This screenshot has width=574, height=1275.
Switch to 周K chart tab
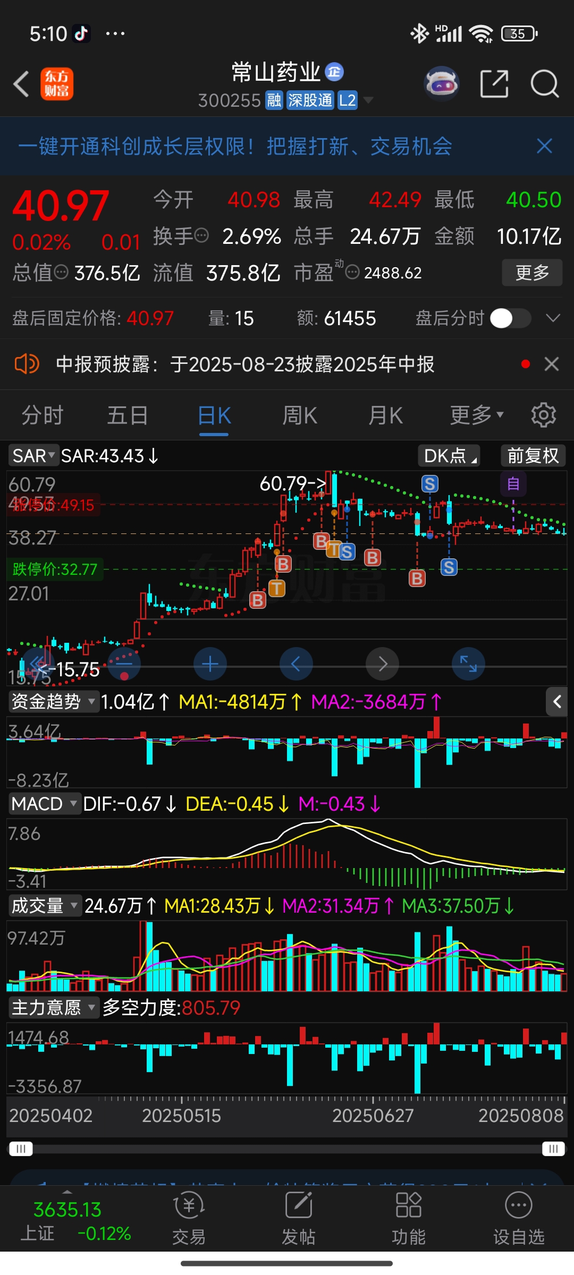tap(300, 415)
